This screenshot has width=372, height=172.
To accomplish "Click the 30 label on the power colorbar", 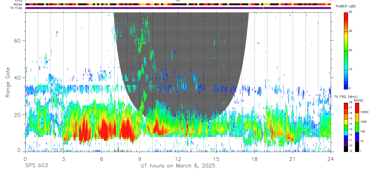I will click(350, 31).
